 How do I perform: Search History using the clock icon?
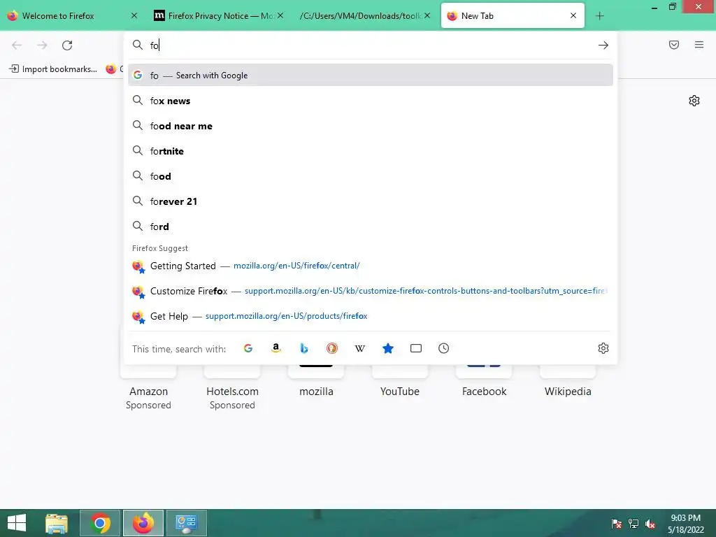coord(443,348)
